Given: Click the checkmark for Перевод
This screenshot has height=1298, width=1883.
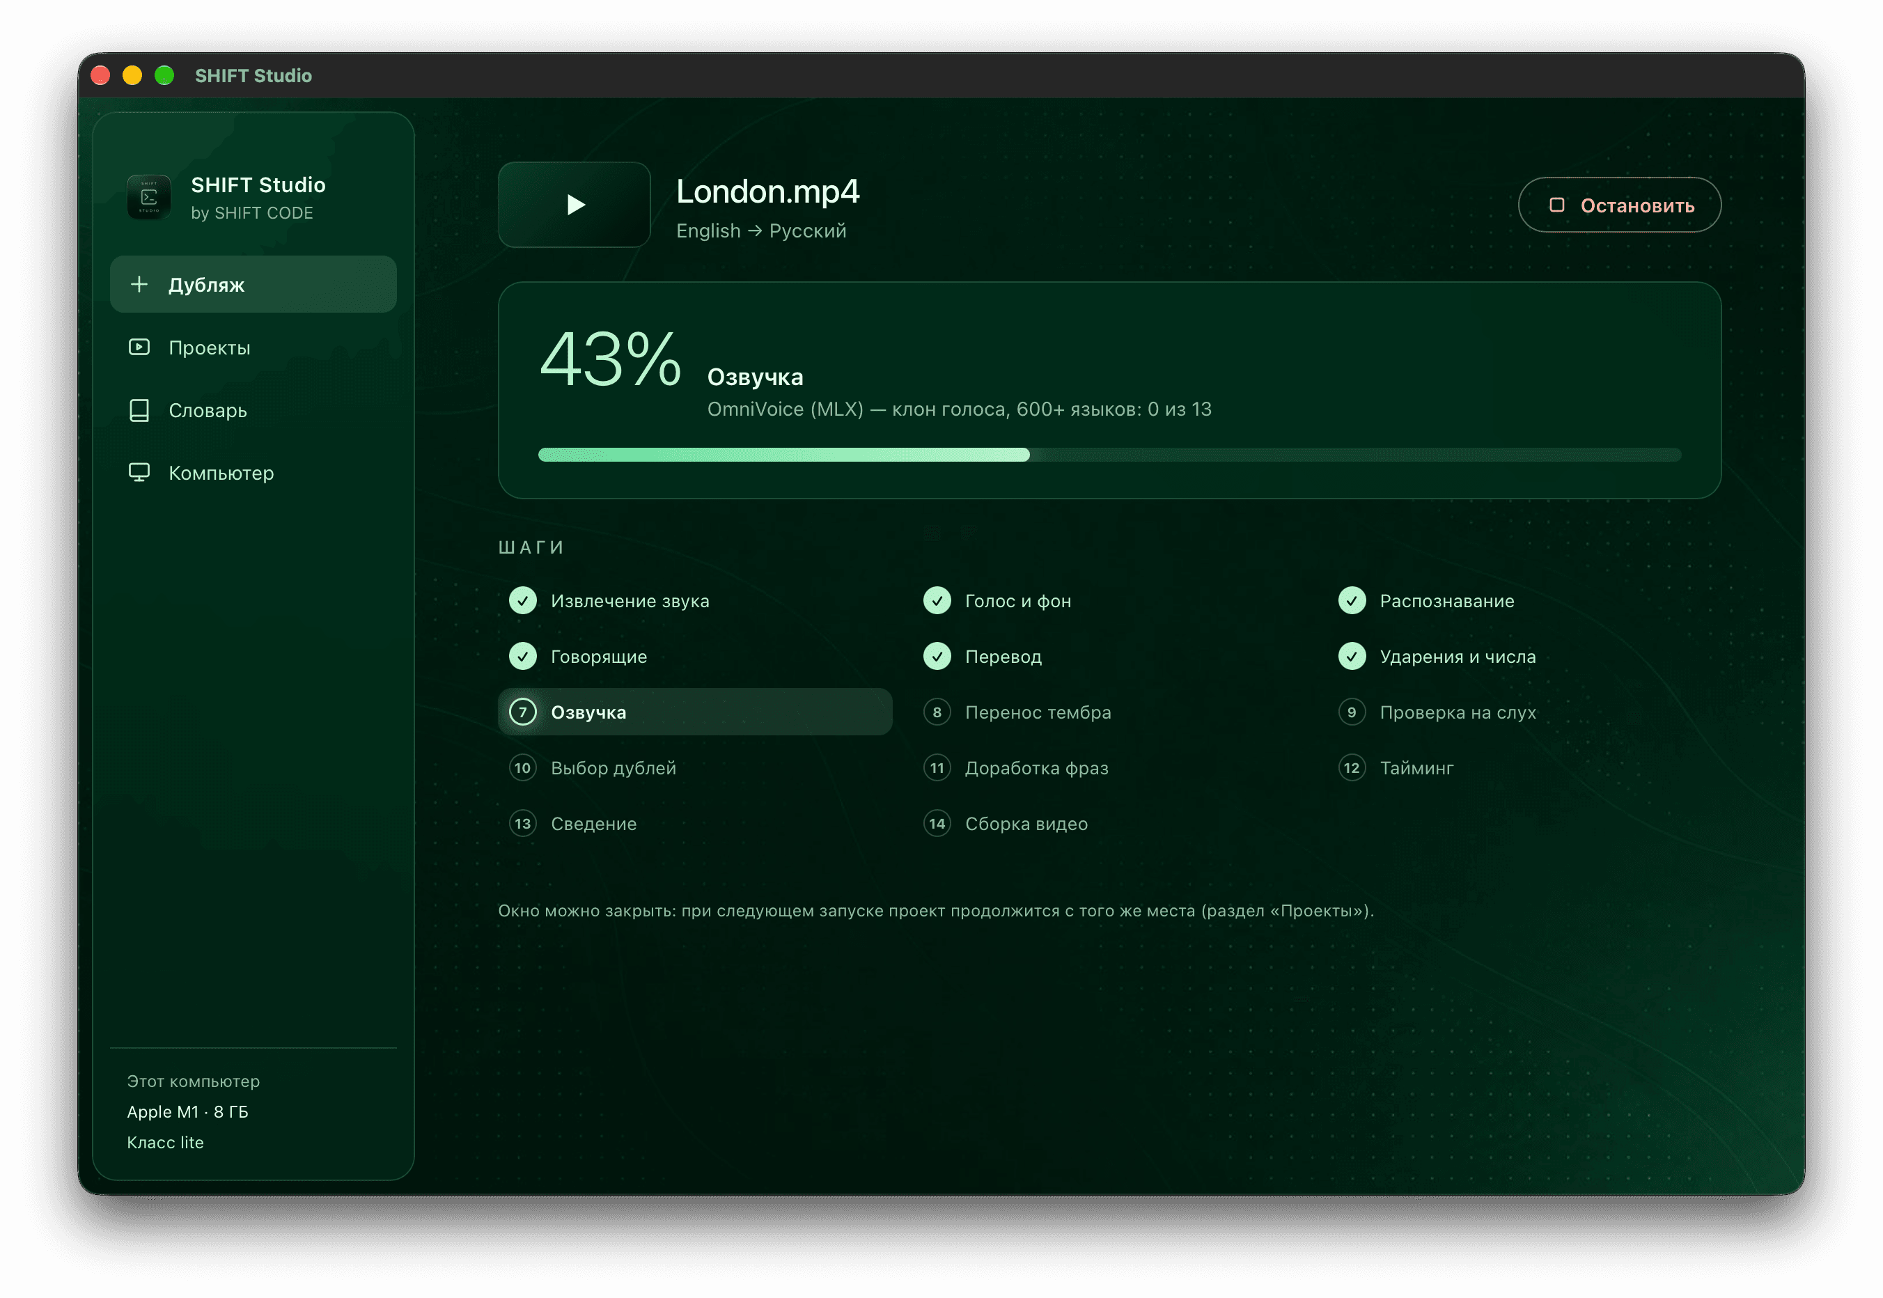Looking at the screenshot, I should tap(937, 657).
